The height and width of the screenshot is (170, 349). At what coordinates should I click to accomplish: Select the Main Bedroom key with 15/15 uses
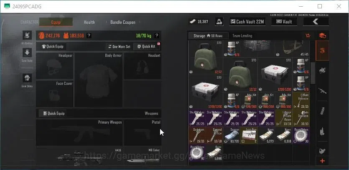tap(301, 101)
